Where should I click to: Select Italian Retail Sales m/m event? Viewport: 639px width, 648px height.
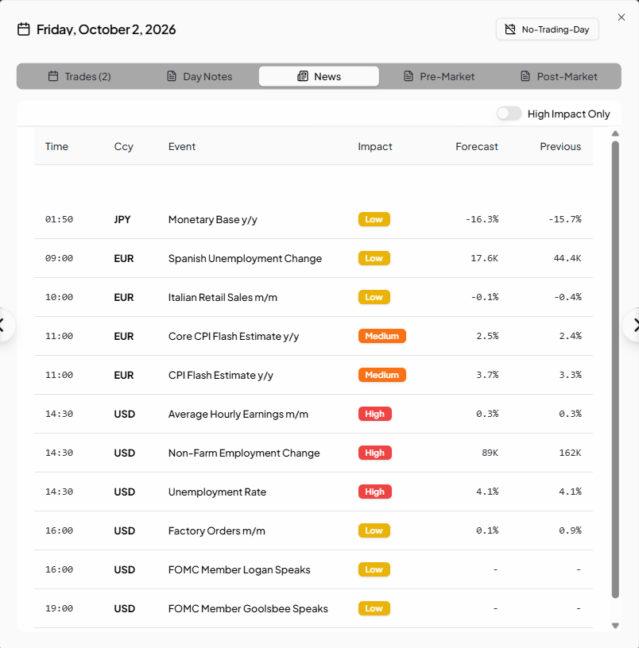pyautogui.click(x=313, y=297)
